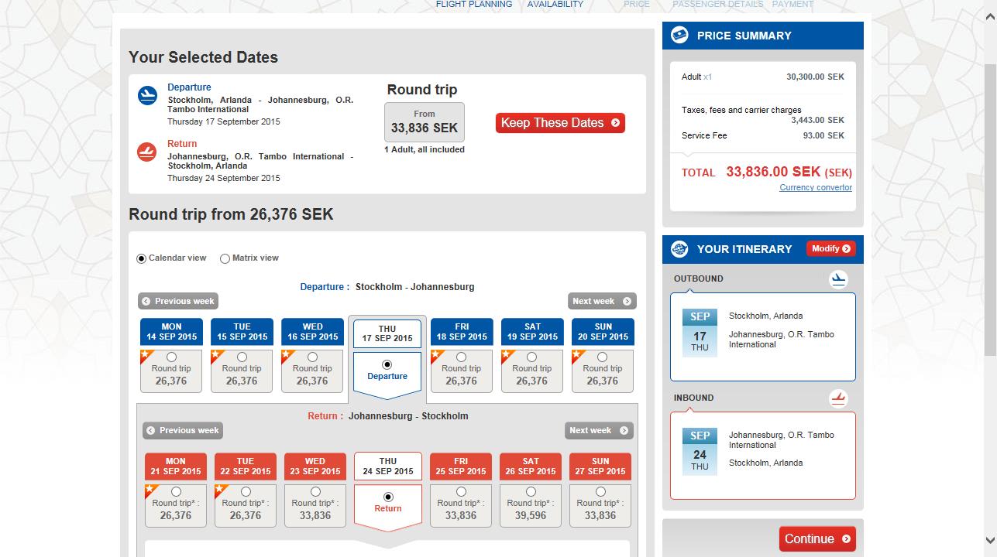Viewport: 997px width, 557px height.
Task: Click the outbound plane icon in itinerary
Action: pos(838,279)
